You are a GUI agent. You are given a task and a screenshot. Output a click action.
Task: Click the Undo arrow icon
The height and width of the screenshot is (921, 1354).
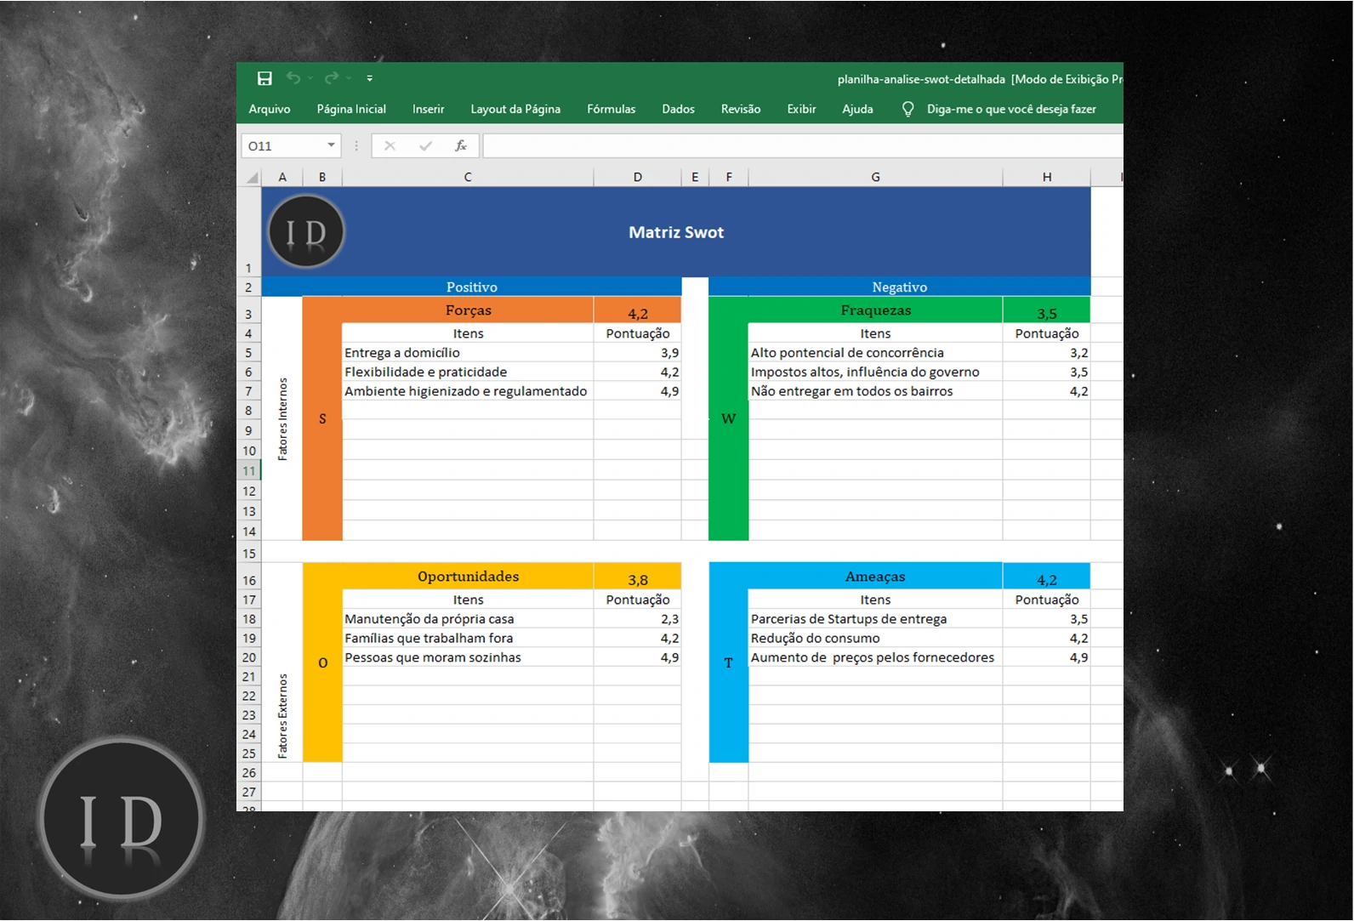tap(293, 78)
